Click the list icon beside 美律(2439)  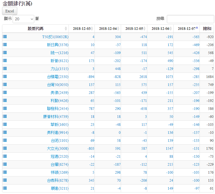(x=5, y=92)
